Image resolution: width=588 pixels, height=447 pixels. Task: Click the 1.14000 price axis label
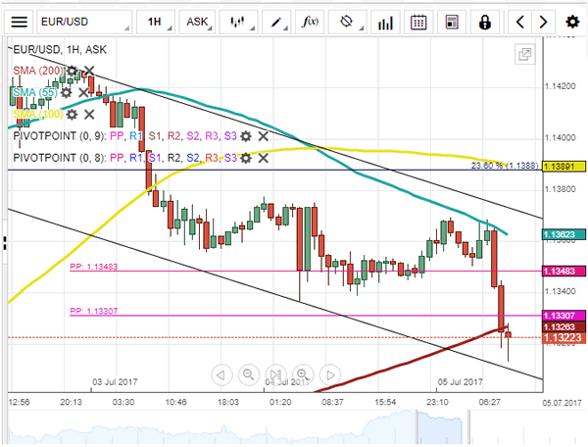[560, 138]
